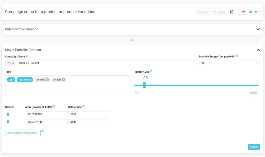
Task: Remove the 'product' tag
Action: 64,80
